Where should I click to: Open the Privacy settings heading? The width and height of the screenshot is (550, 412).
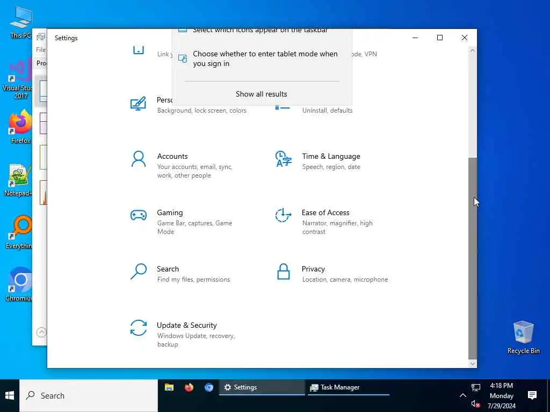coord(313,269)
